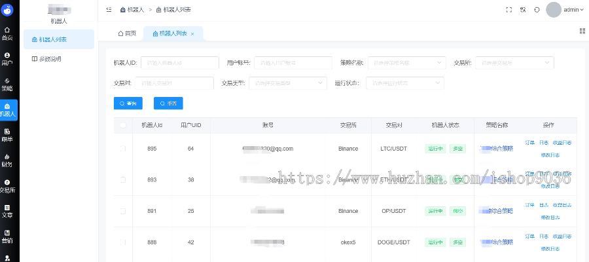Click the refresh icon in header
The height and width of the screenshot is (262, 589).
(x=537, y=10)
